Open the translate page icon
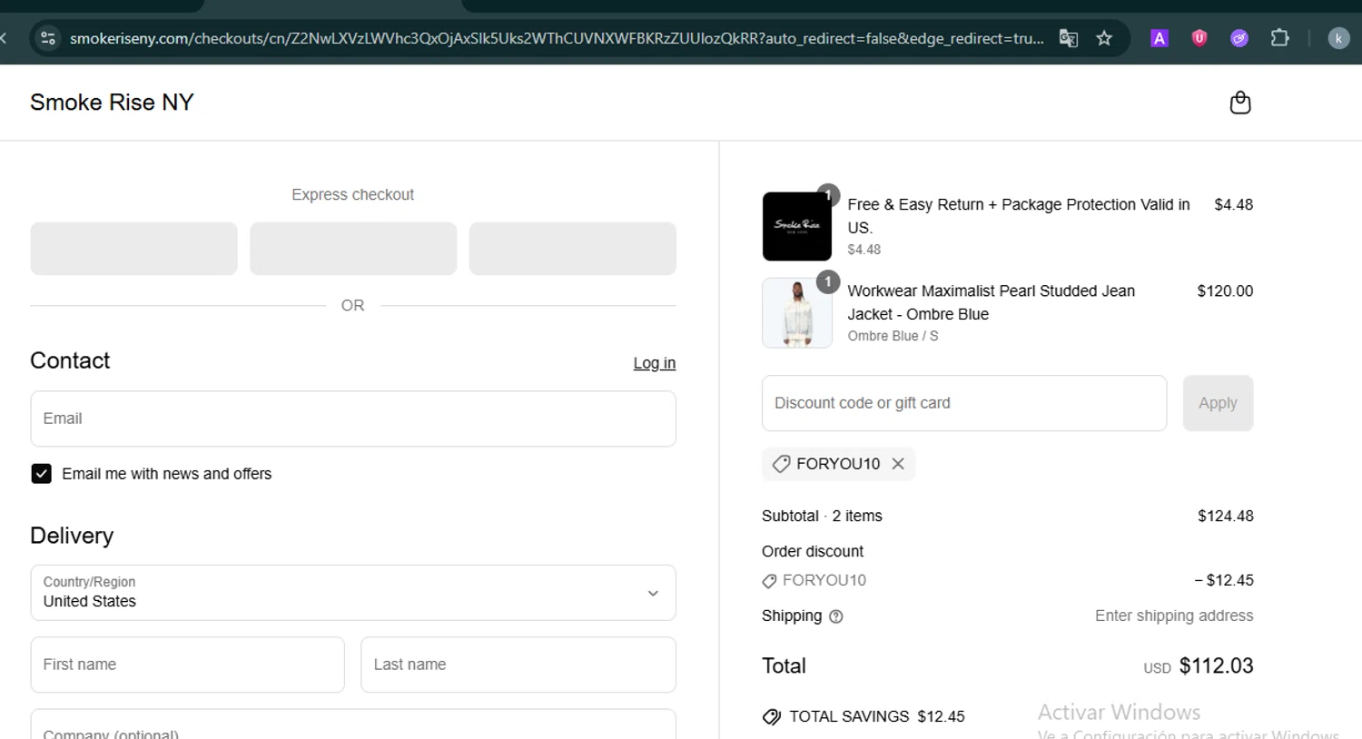Image resolution: width=1362 pixels, height=739 pixels. [1069, 38]
